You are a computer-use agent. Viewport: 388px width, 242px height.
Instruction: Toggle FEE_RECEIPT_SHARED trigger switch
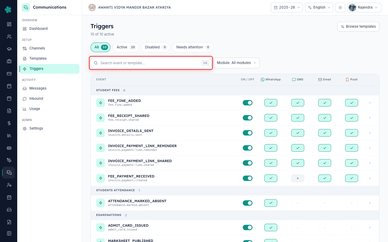click(x=248, y=118)
